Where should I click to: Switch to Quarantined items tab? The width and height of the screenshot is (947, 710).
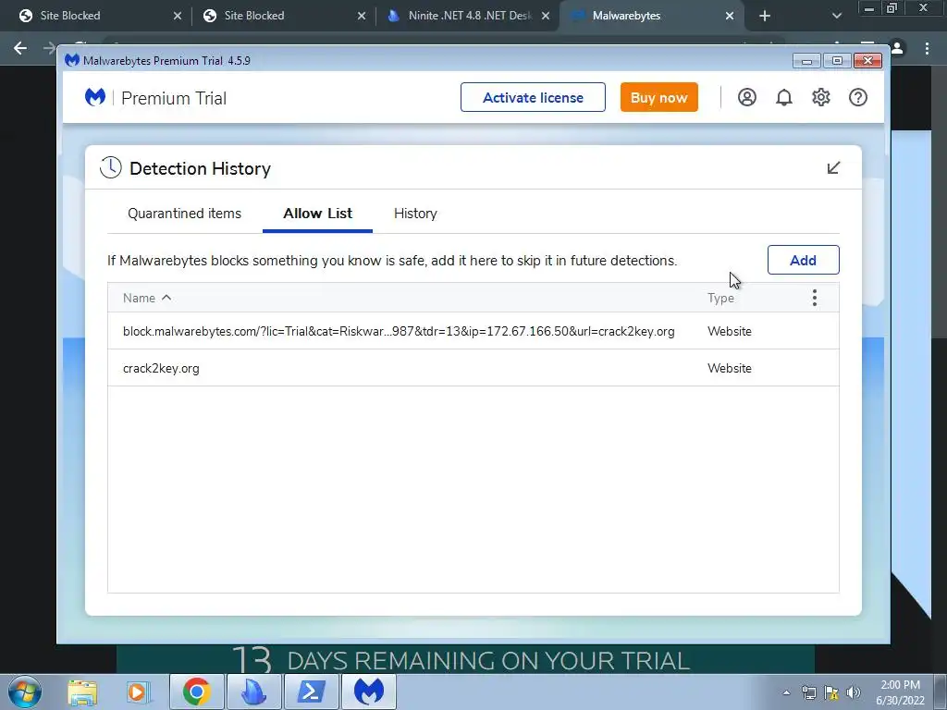click(184, 214)
